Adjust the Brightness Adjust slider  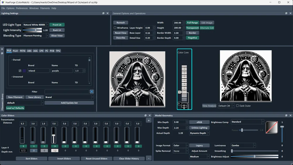coord(255,156)
